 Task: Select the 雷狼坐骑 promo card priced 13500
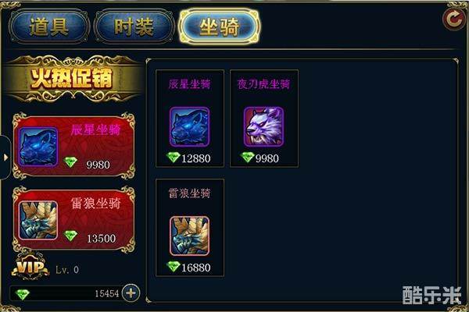(x=74, y=220)
